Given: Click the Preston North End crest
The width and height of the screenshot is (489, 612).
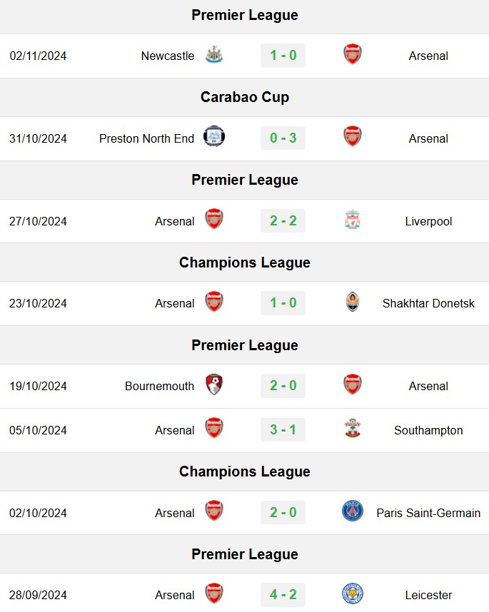Looking at the screenshot, I should coord(214,136).
